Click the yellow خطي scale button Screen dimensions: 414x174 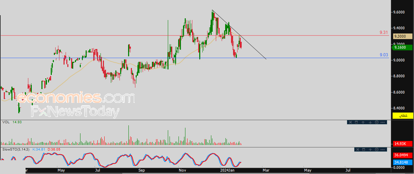[402, 116]
